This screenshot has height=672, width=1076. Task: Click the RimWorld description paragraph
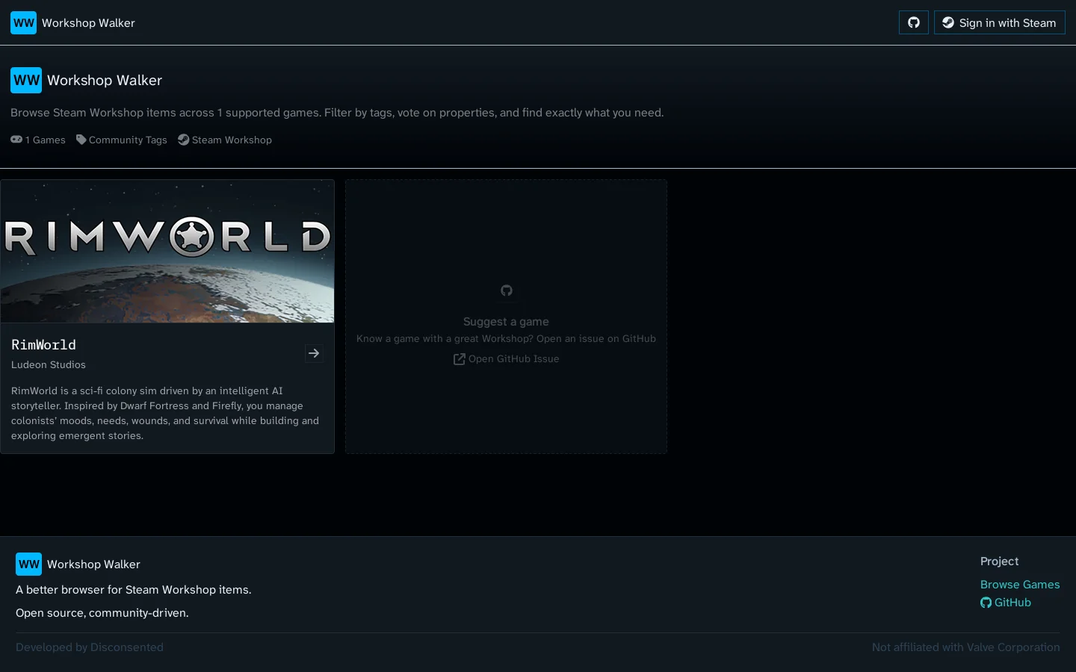click(166, 413)
